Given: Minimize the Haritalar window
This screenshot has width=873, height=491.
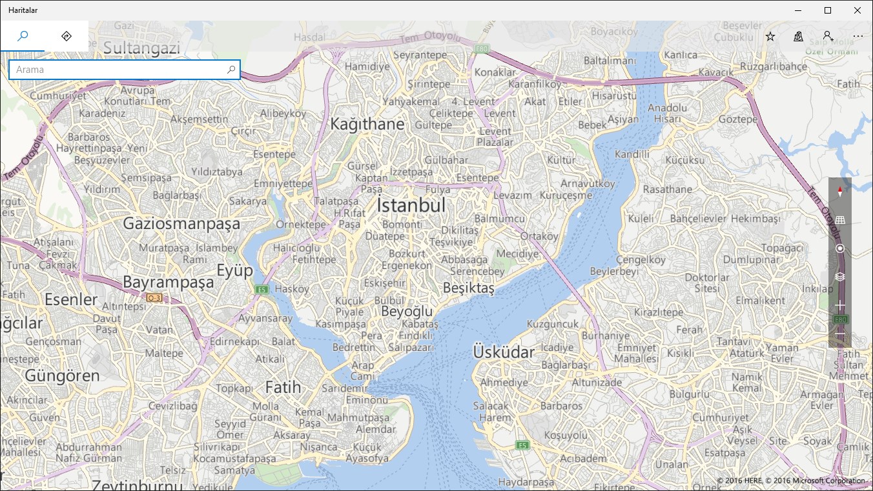Looking at the screenshot, I should (798, 10).
